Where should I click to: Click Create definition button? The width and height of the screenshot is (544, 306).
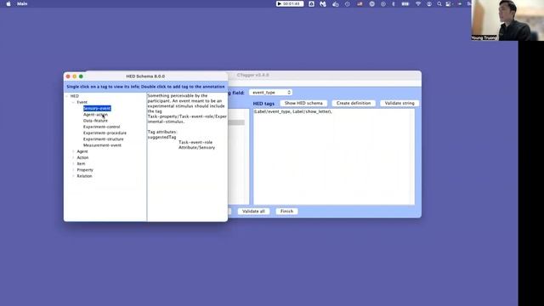click(354, 104)
